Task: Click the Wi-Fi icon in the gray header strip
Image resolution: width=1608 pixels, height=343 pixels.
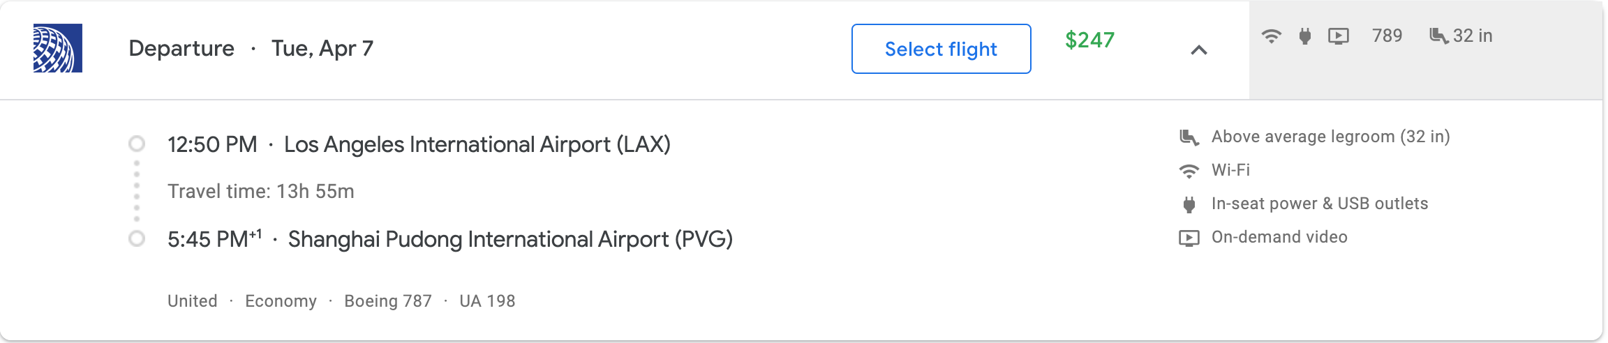Action: 1272,36
